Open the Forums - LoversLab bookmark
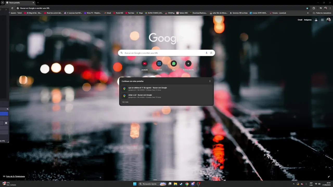333x187 pixels. [x=278, y=13]
